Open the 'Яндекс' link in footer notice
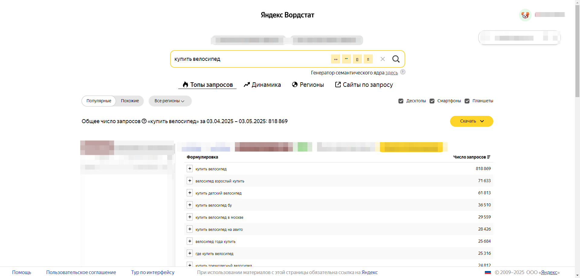The image size is (580, 278). [369, 273]
